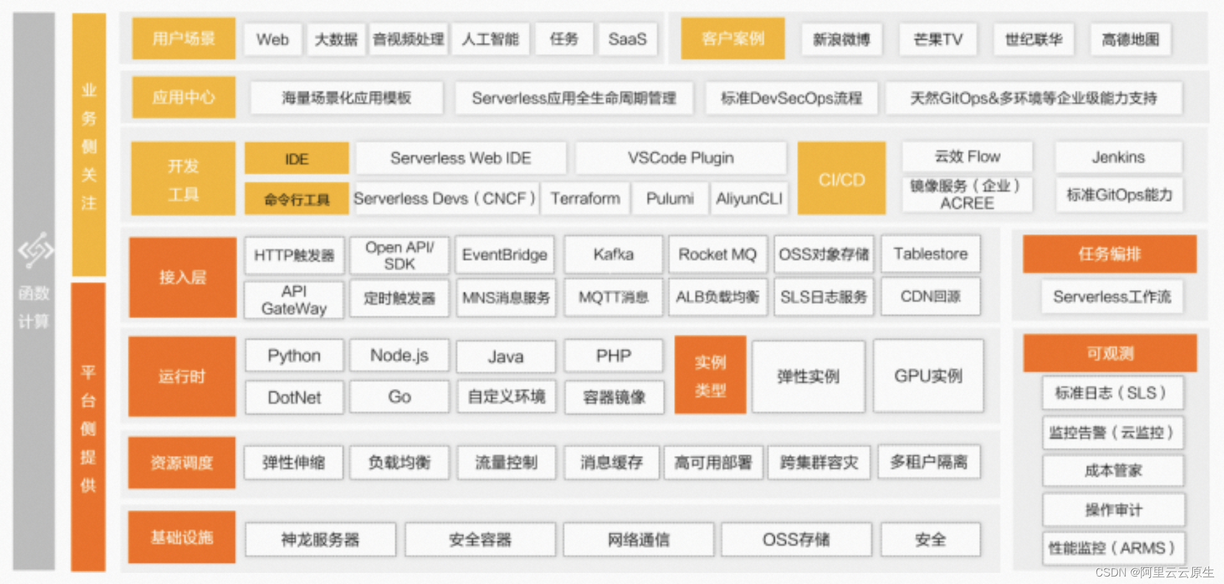Click the 大数据 box
The image size is (1224, 584).
[x=336, y=40]
